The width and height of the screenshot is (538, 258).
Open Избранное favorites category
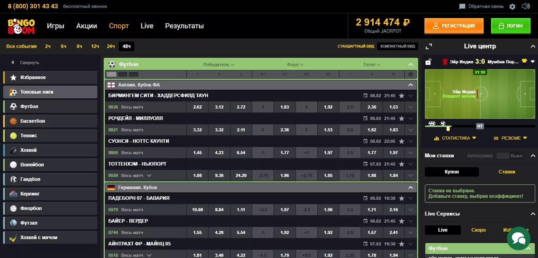tap(50, 77)
